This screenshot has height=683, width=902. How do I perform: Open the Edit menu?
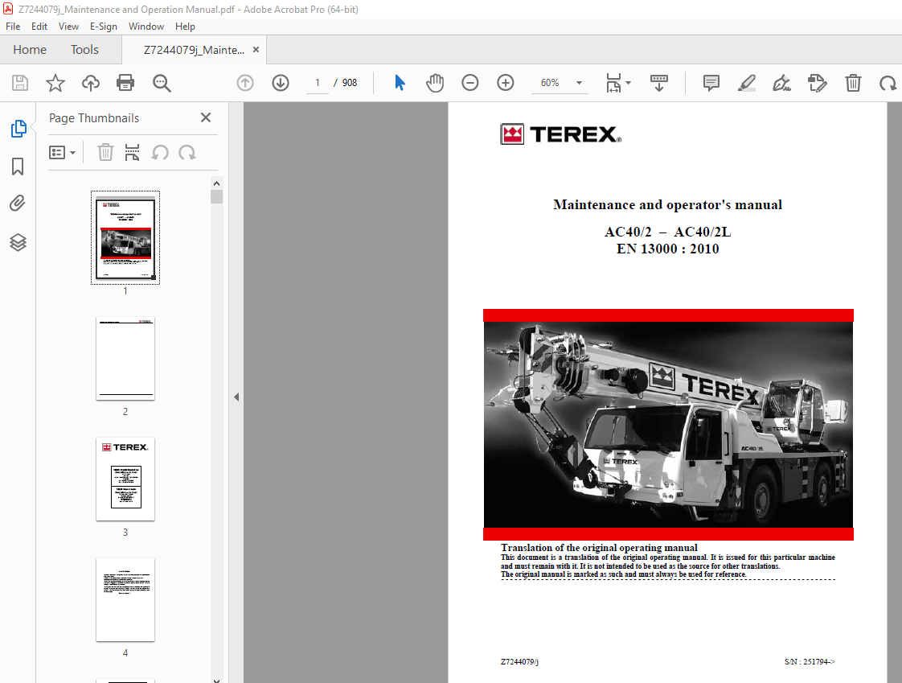39,27
